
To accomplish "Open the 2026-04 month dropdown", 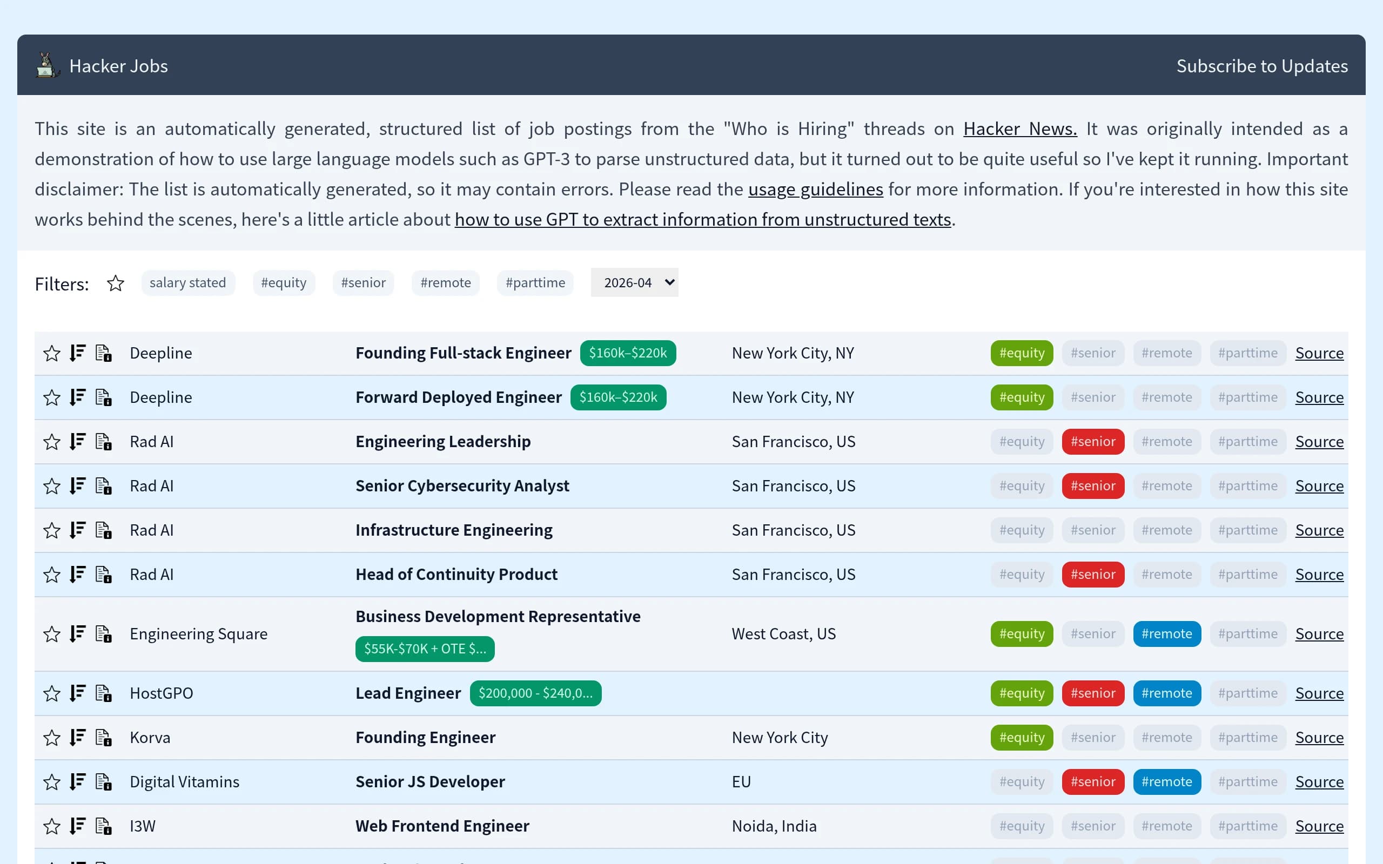I will click(x=634, y=282).
